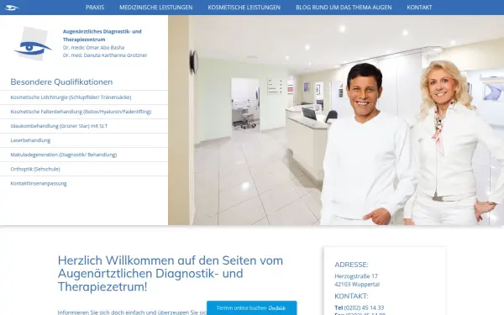Open Glaukombehandlung (Grüner Star) mit SLT link
The width and height of the screenshot is (504, 315).
(x=59, y=126)
